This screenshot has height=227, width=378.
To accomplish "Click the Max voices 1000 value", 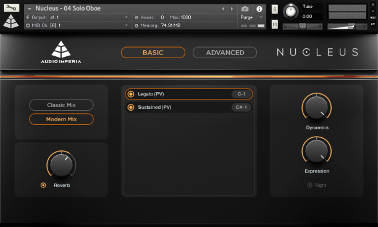I will [186, 17].
